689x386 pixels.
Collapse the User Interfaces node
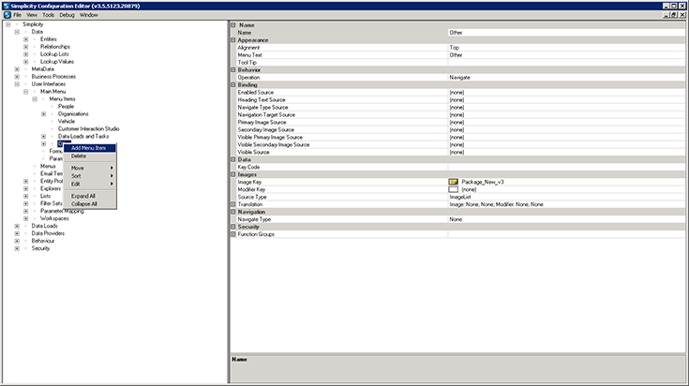(17, 84)
